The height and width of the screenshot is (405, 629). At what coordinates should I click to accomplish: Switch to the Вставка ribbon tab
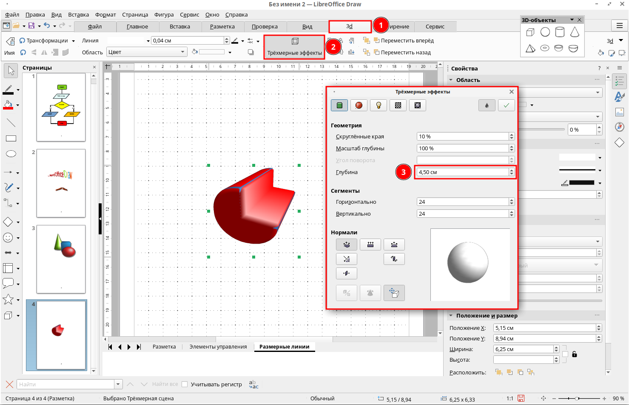(x=179, y=26)
